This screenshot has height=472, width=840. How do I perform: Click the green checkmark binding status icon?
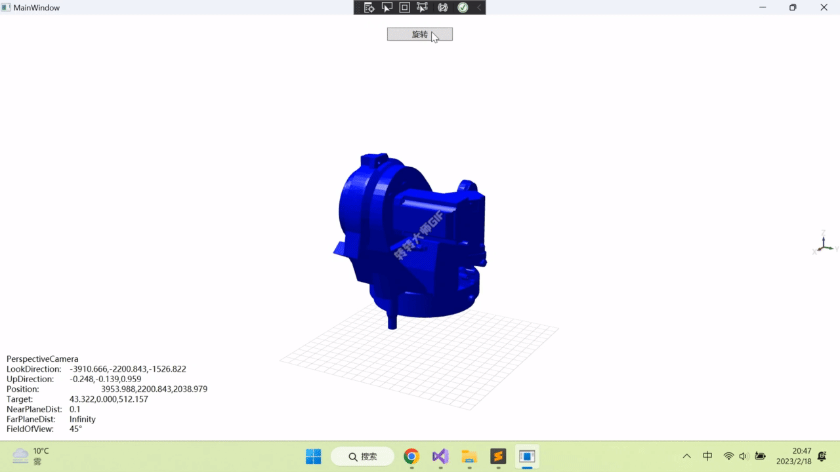[x=463, y=8]
